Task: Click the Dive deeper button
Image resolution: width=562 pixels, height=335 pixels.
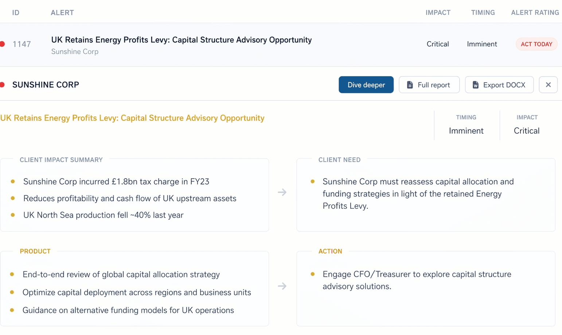Action: click(x=366, y=85)
